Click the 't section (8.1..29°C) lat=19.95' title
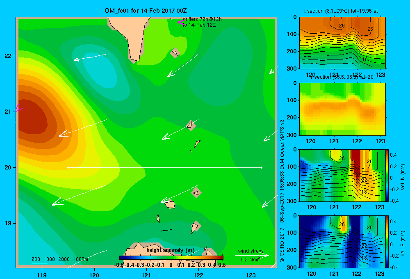The width and height of the screenshot is (410, 279). [x=341, y=11]
